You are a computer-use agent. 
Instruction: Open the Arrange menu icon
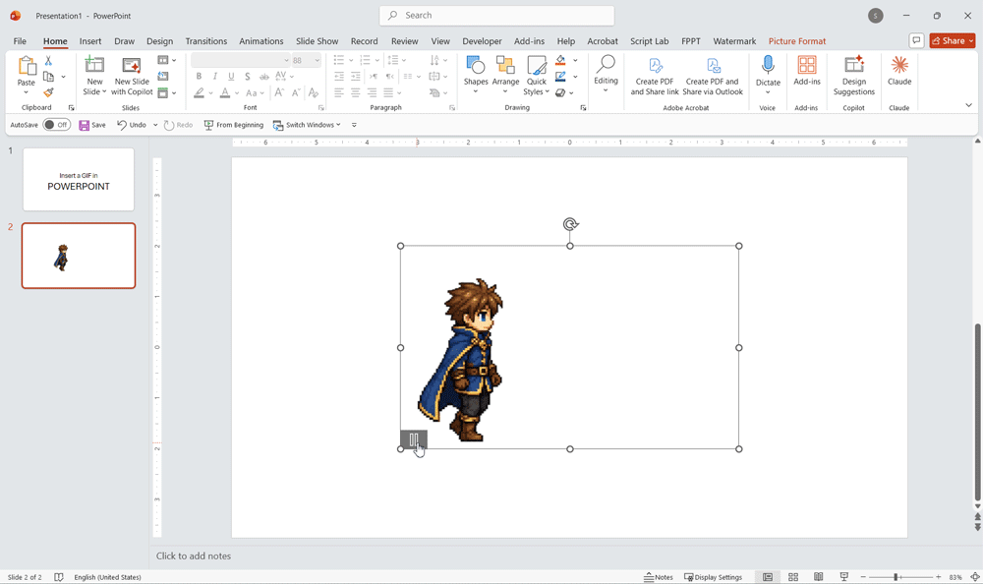(505, 65)
